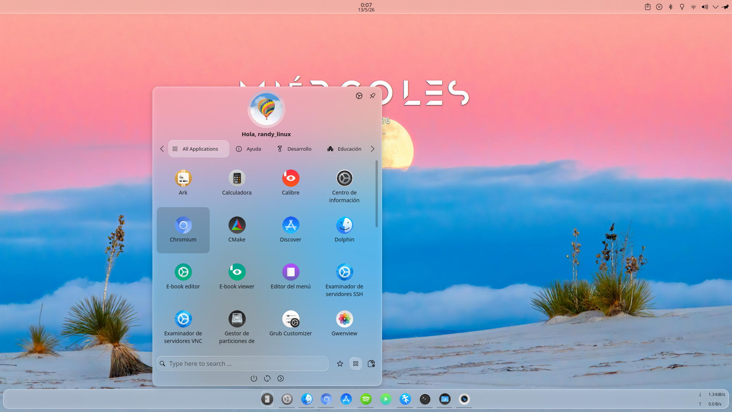This screenshot has width=732, height=412.
Task: Launch the Ark archive app
Action: (183, 183)
